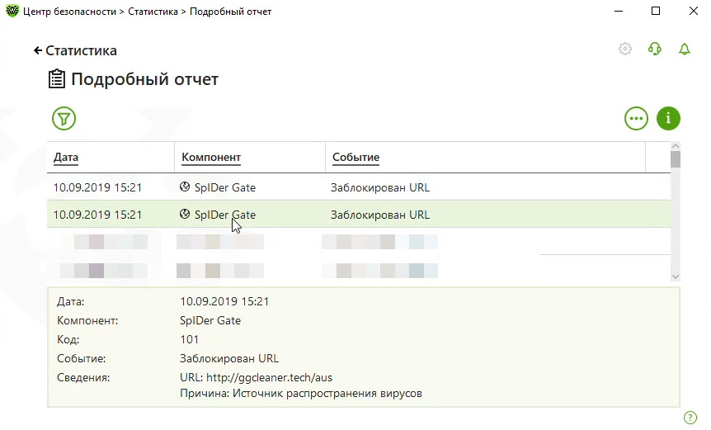Click the help question mark icon
Viewport: 711px width, 430px height.
(690, 418)
